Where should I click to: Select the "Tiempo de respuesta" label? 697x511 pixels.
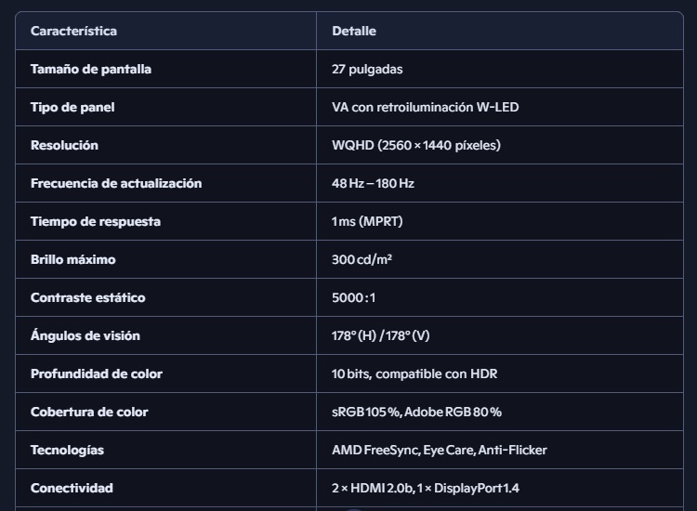point(96,221)
